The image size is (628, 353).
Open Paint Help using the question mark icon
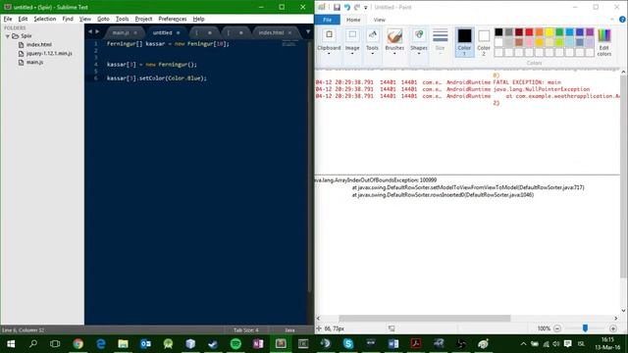tap(622, 20)
